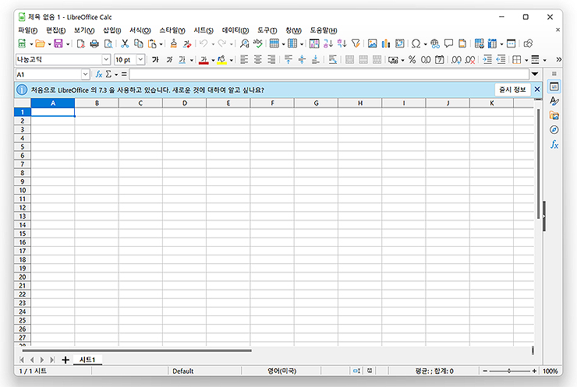This screenshot has height=387, width=577.
Task: Click the 출시 정보 button
Action: pyautogui.click(x=512, y=90)
